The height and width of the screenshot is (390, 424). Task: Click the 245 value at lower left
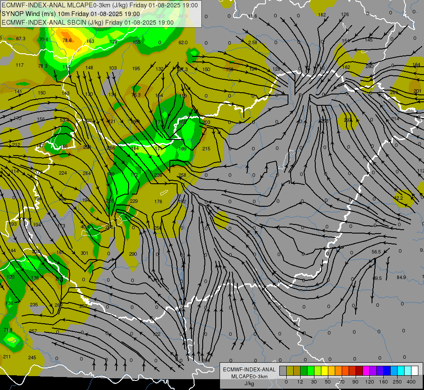(32, 357)
